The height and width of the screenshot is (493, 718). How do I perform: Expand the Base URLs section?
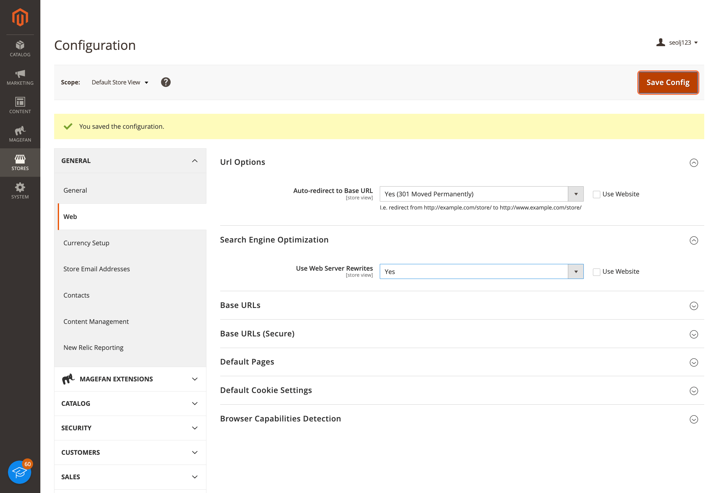point(694,306)
